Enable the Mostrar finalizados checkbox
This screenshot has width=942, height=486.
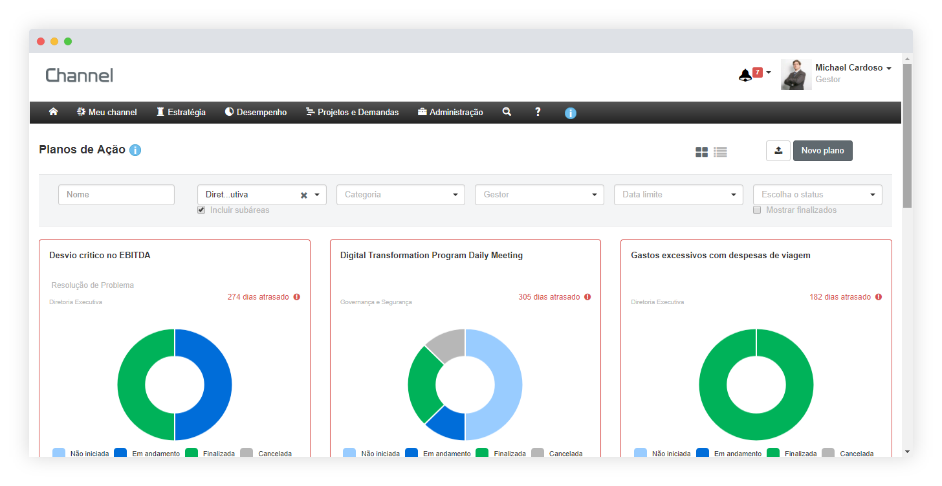pyautogui.click(x=757, y=210)
